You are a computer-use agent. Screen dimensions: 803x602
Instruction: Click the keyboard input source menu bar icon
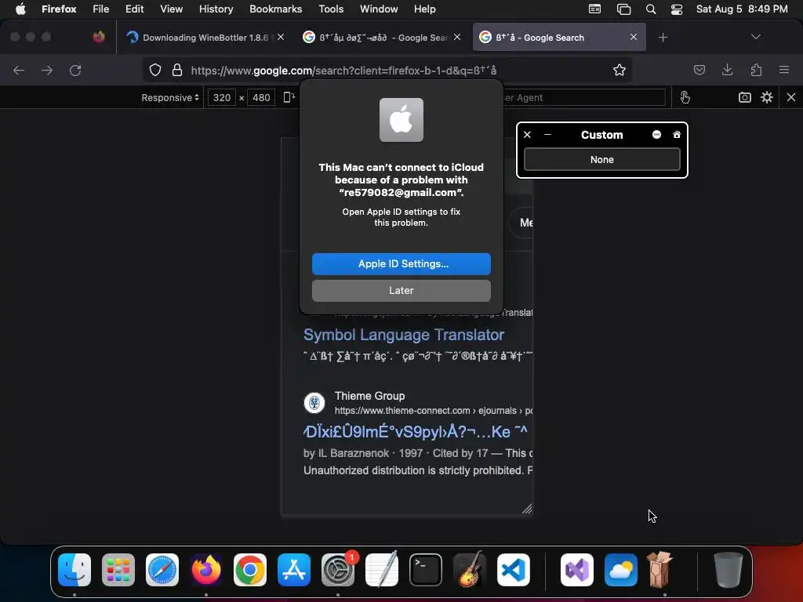(594, 9)
